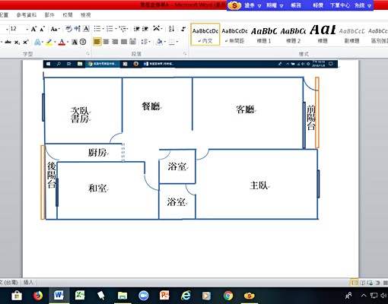Toggle Justify paragraph alignment
Image resolution: width=388 pixels, height=304 pixels.
pos(124,42)
